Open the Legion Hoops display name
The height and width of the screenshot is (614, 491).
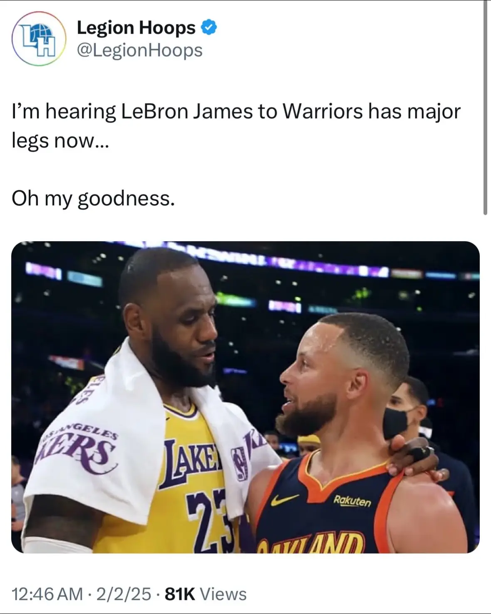coord(136,28)
